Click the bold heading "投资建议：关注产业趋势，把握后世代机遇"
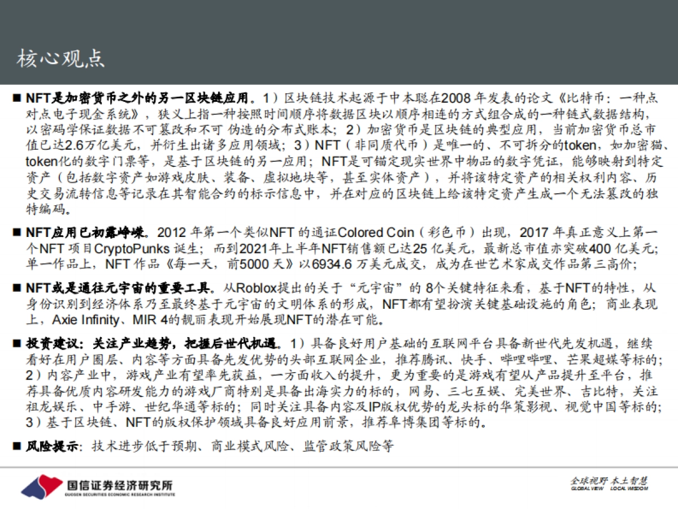The height and width of the screenshot is (509, 678). tap(147, 343)
